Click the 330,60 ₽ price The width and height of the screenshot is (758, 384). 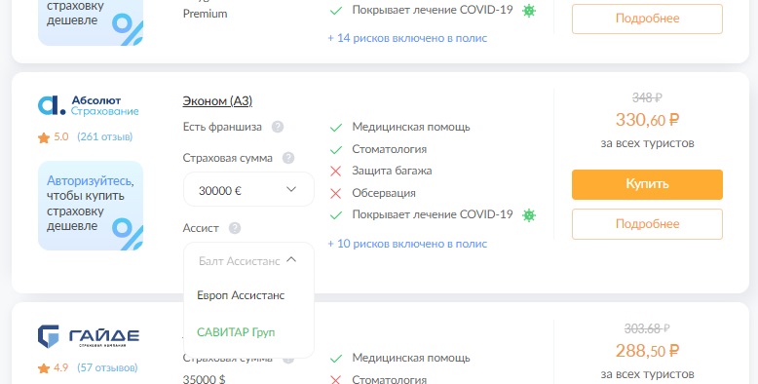point(647,120)
